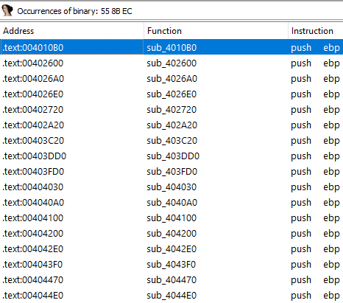Select the sub_403C20 function entry
Image resolution: width=343 pixels, height=303 pixels.
[x=172, y=141]
